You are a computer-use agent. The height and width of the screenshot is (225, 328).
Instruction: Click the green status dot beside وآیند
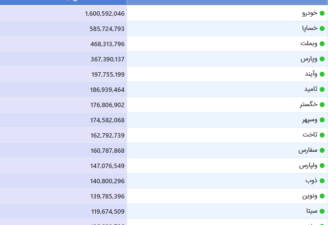pos(322,74)
